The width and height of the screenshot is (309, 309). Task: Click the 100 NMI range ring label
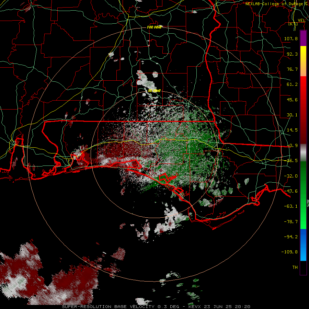click(x=154, y=27)
